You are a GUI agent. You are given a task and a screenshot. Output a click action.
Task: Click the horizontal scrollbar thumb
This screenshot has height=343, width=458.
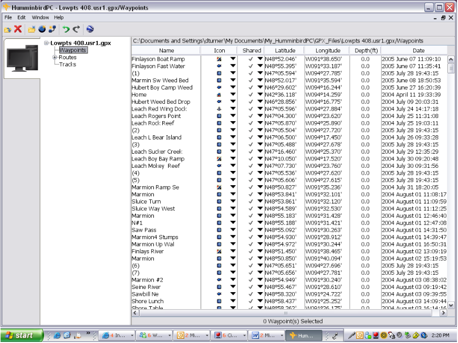coord(286,313)
